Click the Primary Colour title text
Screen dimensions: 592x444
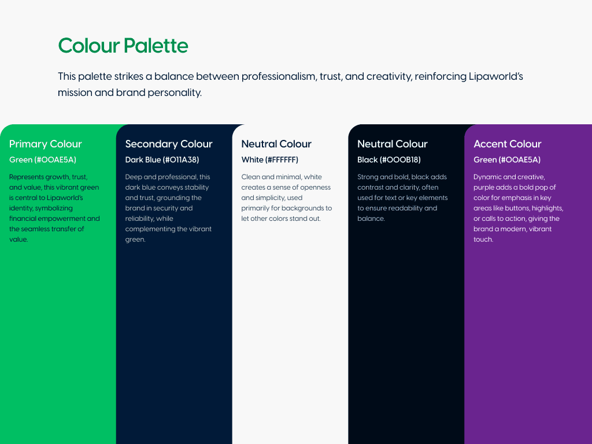point(45,144)
